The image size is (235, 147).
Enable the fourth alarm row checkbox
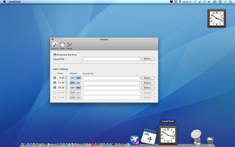[x=55, y=93]
